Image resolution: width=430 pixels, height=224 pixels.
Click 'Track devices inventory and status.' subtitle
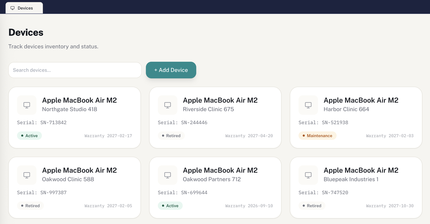[53, 46]
